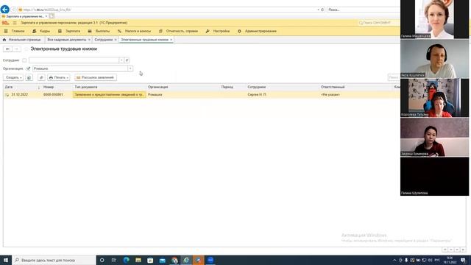Expand the Организация field dropdown arrow
The image size is (471, 265).
[x=130, y=68]
